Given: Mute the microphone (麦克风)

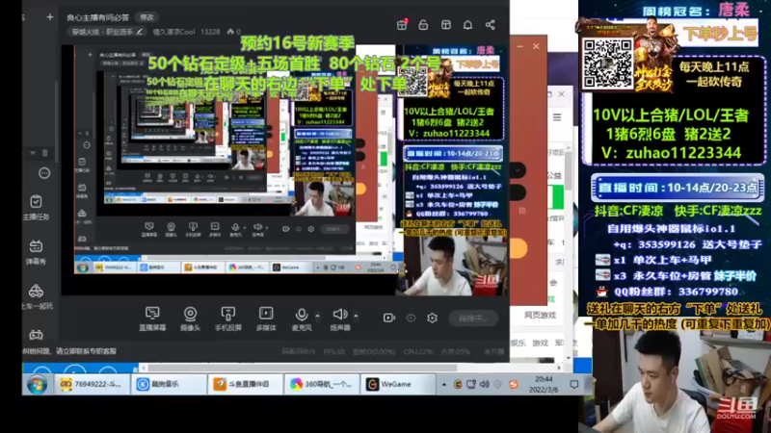Looking at the screenshot, I should pyautogui.click(x=302, y=318).
